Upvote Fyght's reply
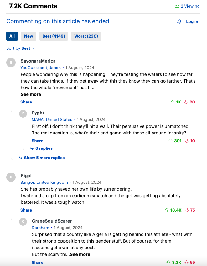The image size is (207, 266). 170,141
